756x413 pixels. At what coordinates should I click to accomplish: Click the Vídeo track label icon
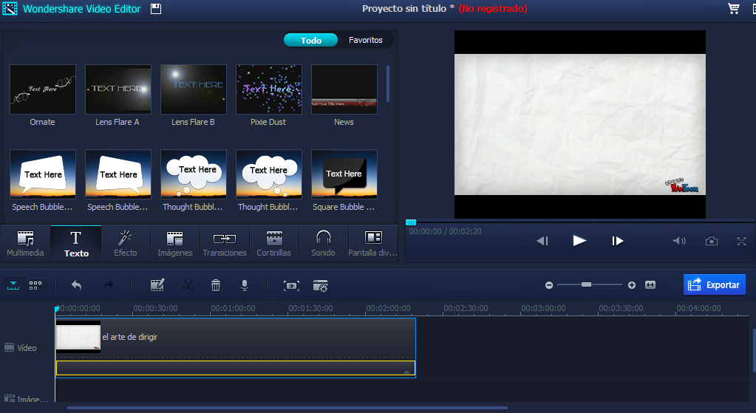coord(9,347)
